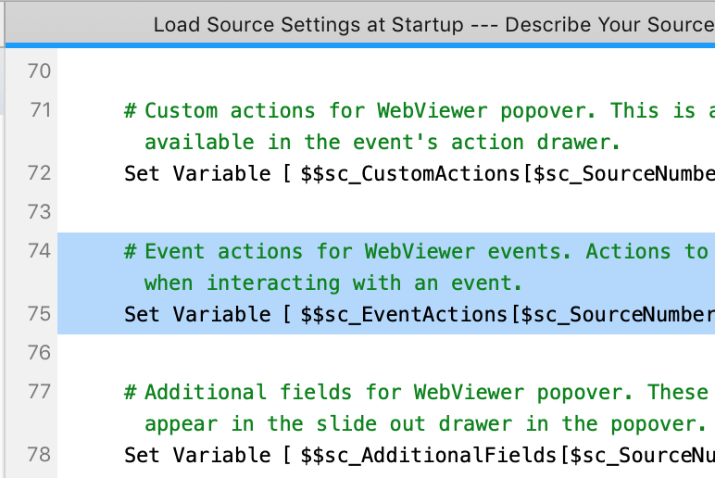Click line number 78 in the gutter
Image resolution: width=715 pixels, height=478 pixels.
pos(39,455)
